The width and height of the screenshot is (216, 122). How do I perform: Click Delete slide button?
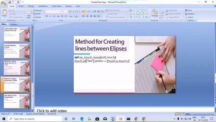tap(37, 17)
